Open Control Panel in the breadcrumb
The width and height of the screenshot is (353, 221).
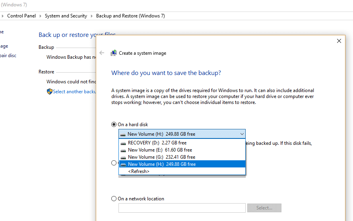pyautogui.click(x=21, y=16)
